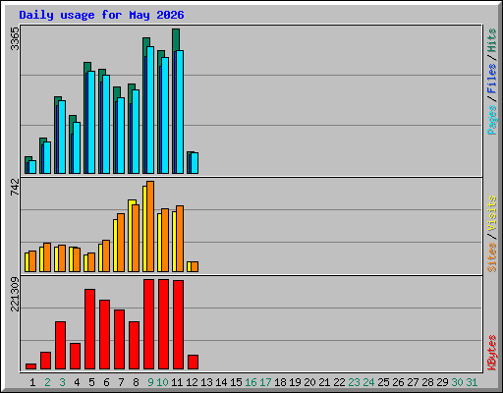Select day 9 on the date axis
Screen dimensions: 503x393
tap(150, 382)
